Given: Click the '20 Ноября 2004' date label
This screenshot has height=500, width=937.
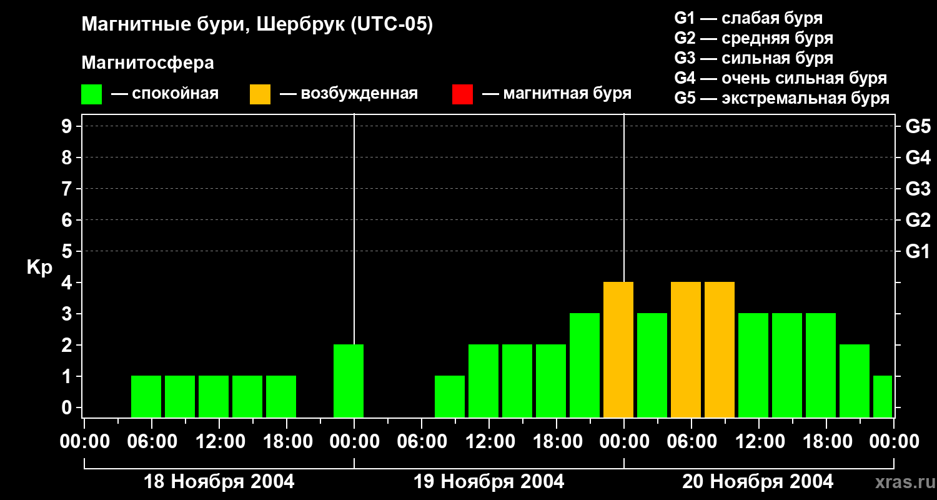Looking at the screenshot, I should [x=758, y=482].
